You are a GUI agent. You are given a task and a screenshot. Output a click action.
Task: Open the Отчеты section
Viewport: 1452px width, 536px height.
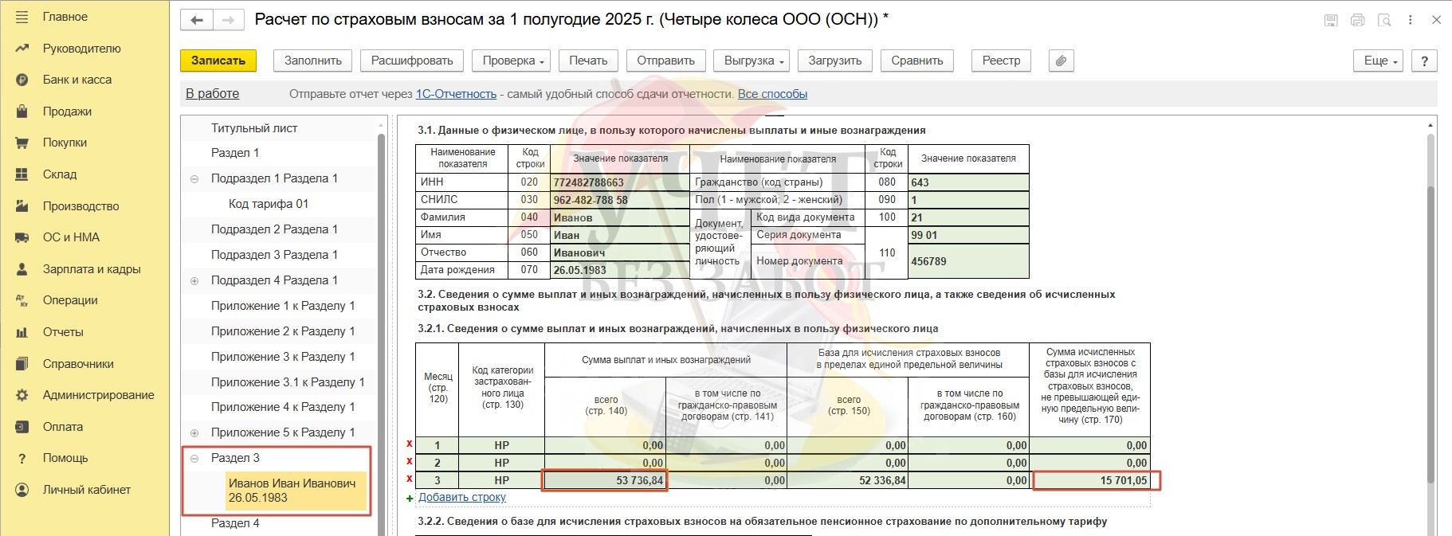click(63, 332)
